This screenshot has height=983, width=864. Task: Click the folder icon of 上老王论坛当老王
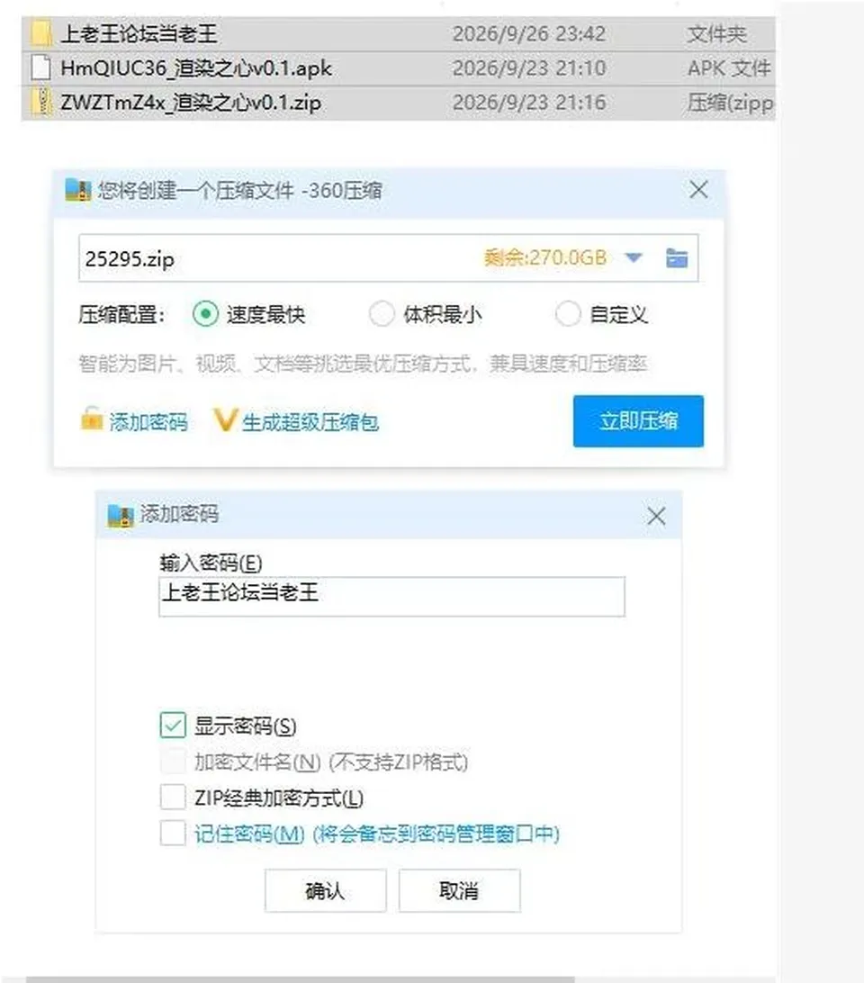(x=40, y=33)
